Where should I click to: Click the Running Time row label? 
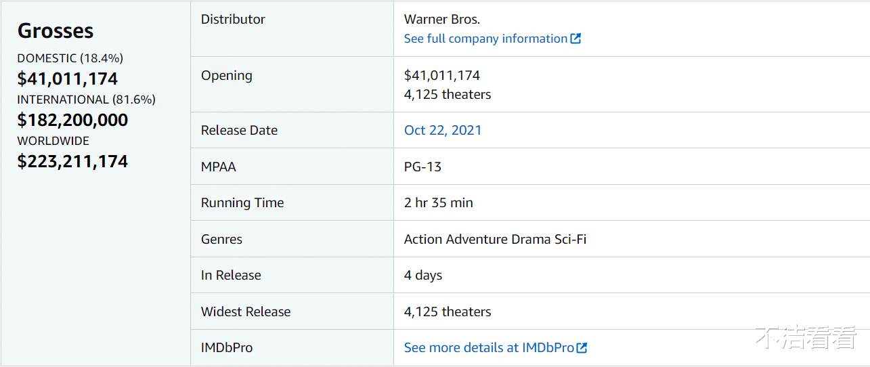tap(242, 202)
